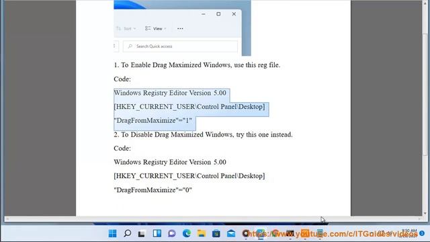Open the Mail app icon
Image resolution: width=430 pixels, height=242 pixels.
click(231, 233)
